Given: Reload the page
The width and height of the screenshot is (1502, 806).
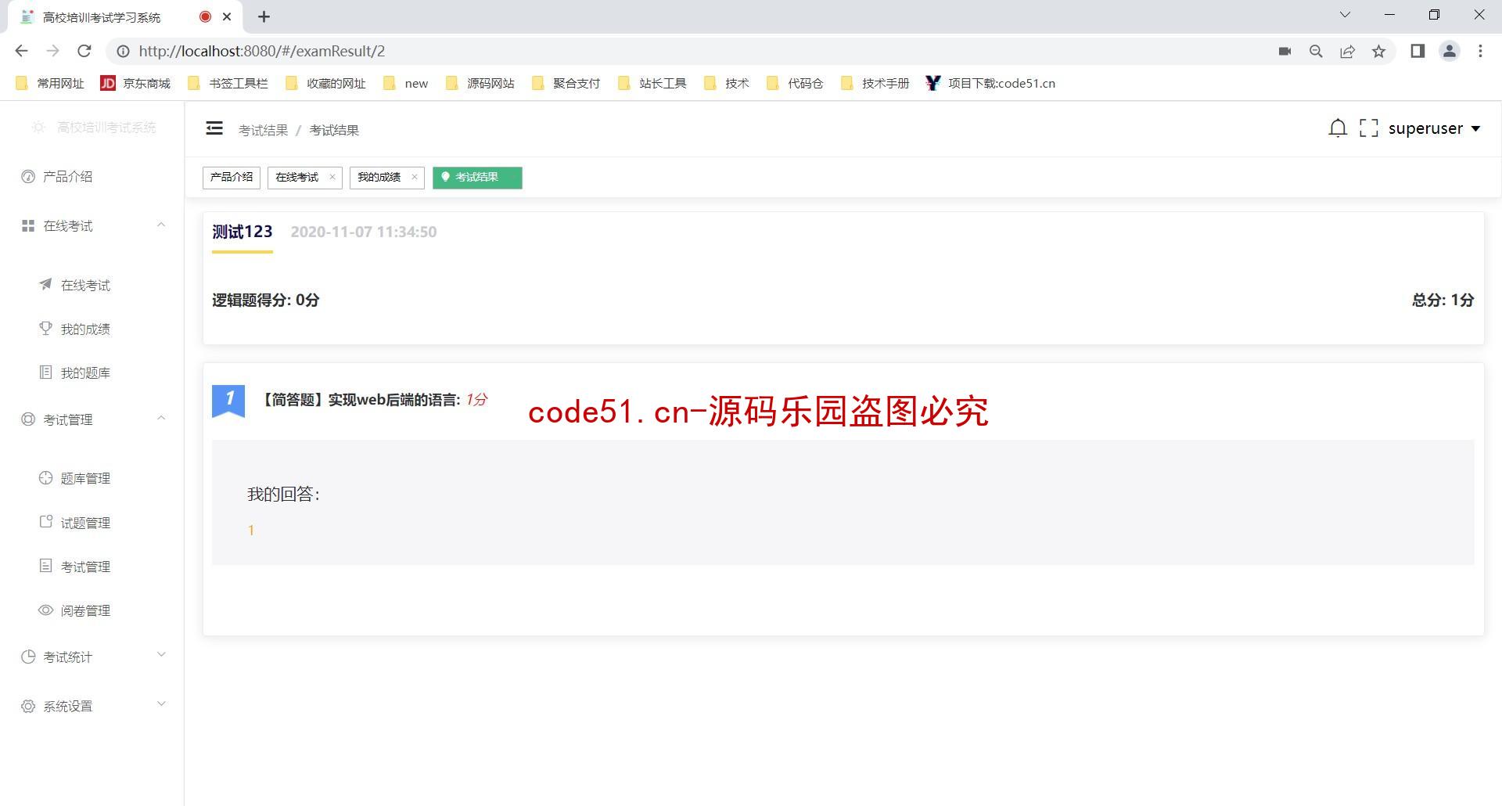Looking at the screenshot, I should [x=84, y=51].
